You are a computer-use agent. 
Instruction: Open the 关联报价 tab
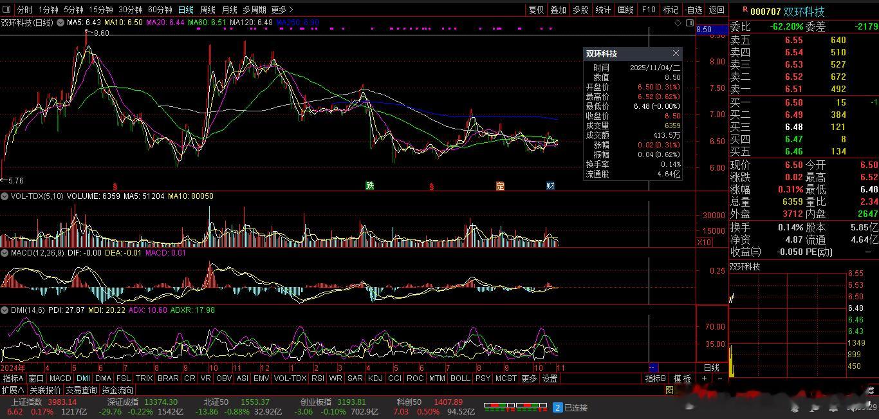(45, 390)
